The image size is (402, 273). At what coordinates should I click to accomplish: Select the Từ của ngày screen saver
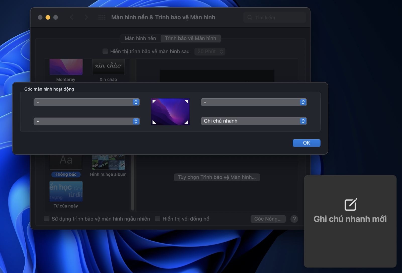[66, 191]
